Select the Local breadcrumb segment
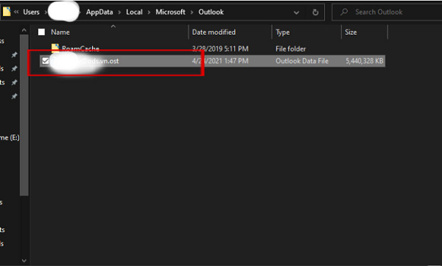Image resolution: width=442 pixels, height=266 pixels. (134, 12)
